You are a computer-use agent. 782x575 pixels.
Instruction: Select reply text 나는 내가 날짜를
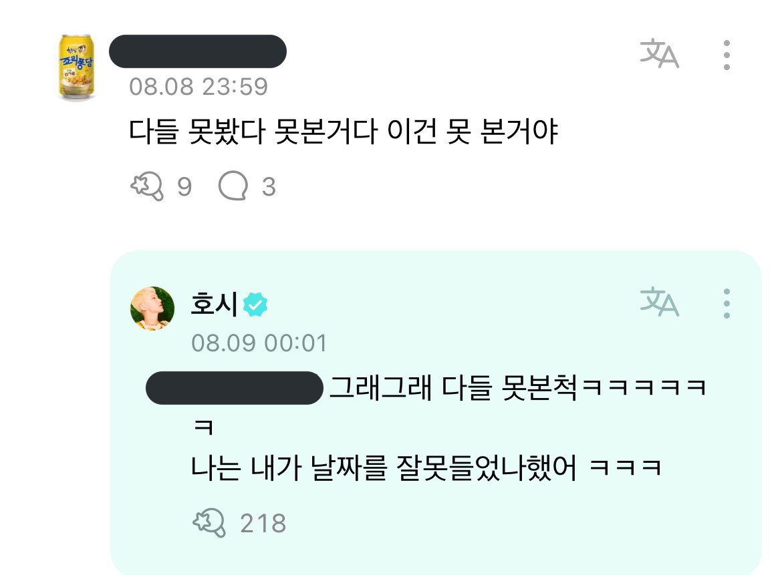point(289,467)
